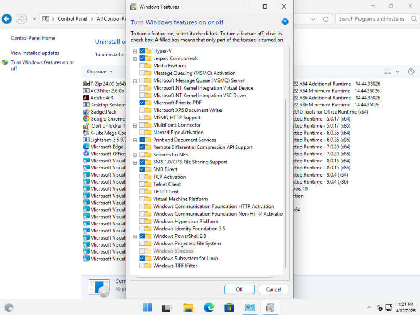
Task: Click the vertical scrollbar in features list
Action: pyautogui.click(x=286, y=184)
